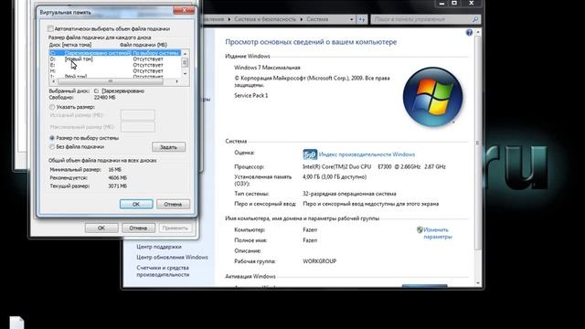Select drive C: row in paging file list
Image resolution: width=585 pixels, height=329 pixels.
coord(115,53)
